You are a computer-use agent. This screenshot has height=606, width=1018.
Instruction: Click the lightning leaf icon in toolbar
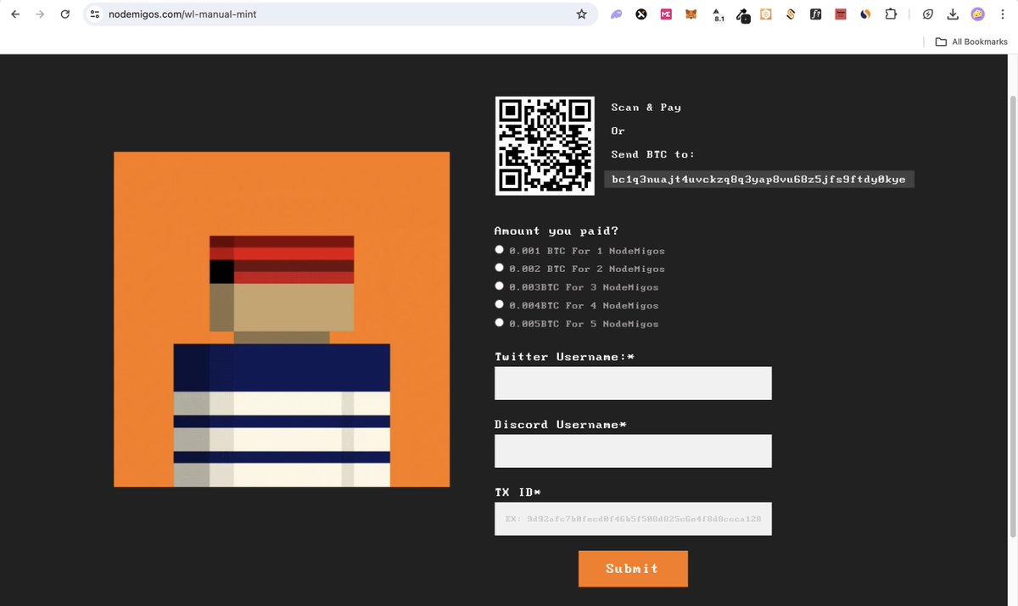[x=928, y=14]
